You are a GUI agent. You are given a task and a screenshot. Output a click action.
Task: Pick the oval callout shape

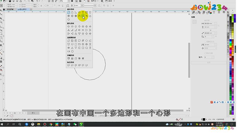[x=76, y=65]
